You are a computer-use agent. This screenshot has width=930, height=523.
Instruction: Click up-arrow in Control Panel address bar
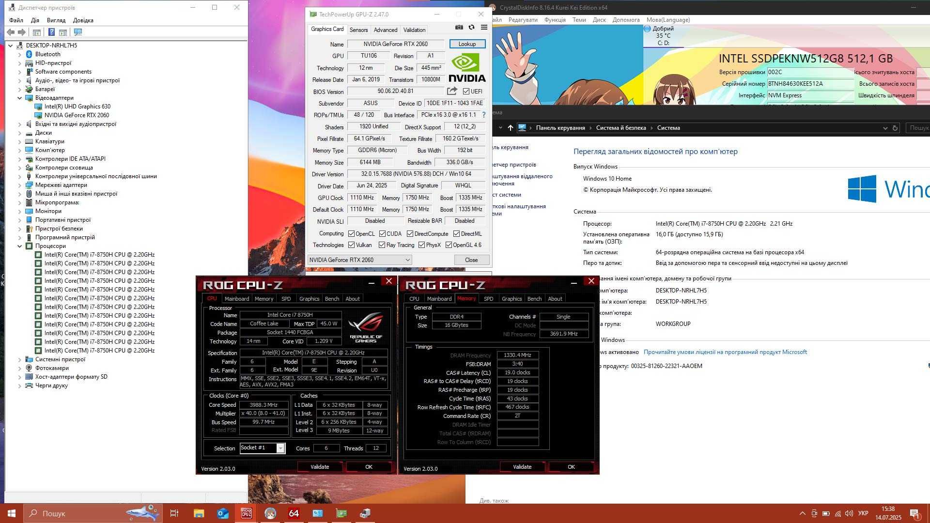pos(510,128)
